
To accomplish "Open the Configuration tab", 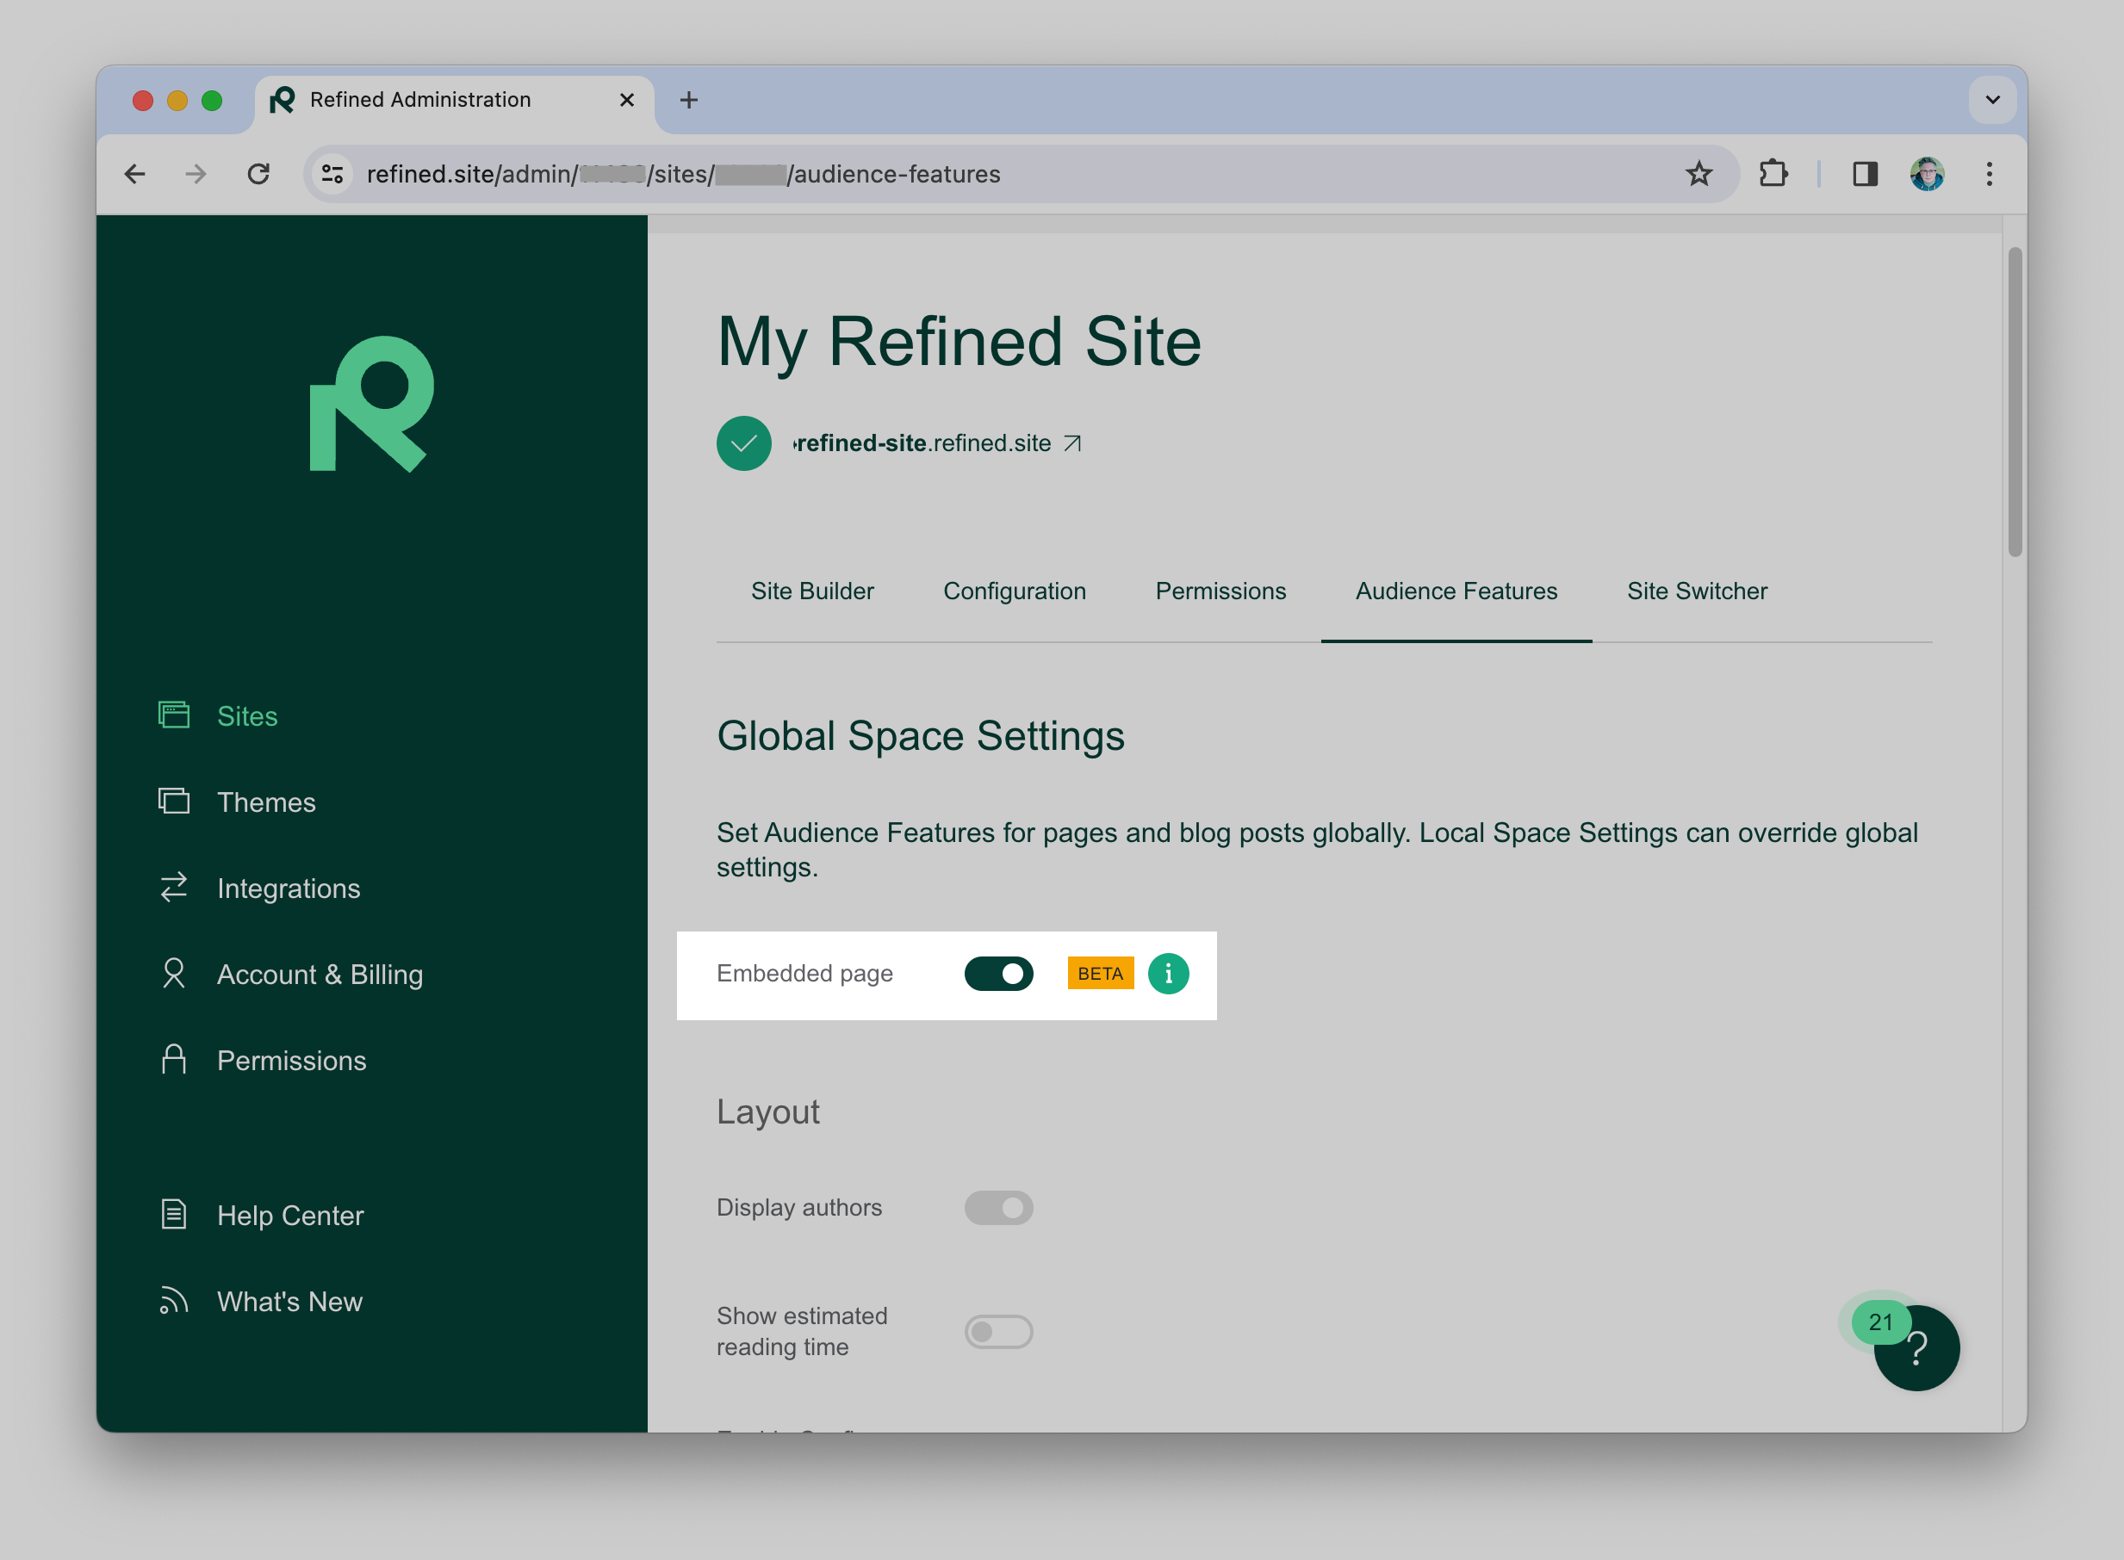I will click(1014, 591).
